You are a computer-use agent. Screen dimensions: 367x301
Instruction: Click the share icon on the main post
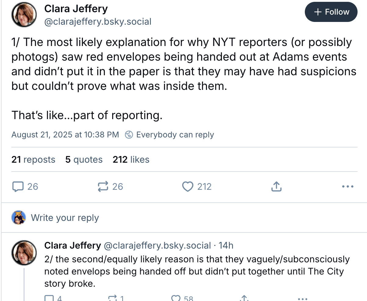(276, 186)
